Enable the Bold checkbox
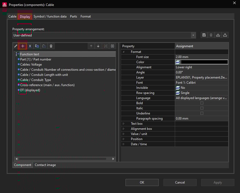 [x=202, y=103]
